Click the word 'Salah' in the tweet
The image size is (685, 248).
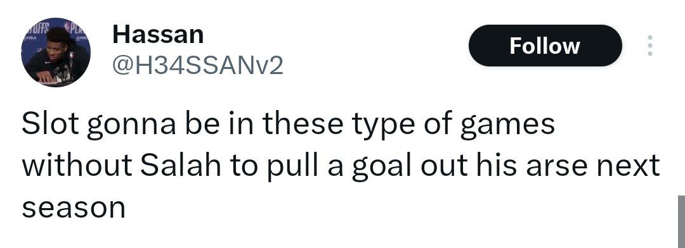[x=181, y=166]
